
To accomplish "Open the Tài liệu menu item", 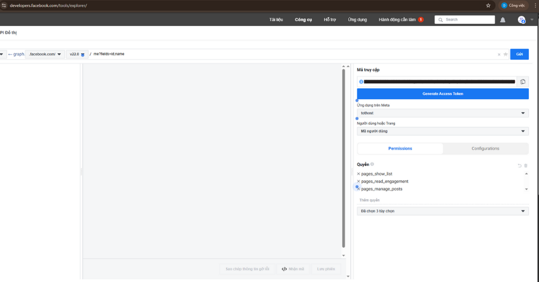I will [x=276, y=20].
